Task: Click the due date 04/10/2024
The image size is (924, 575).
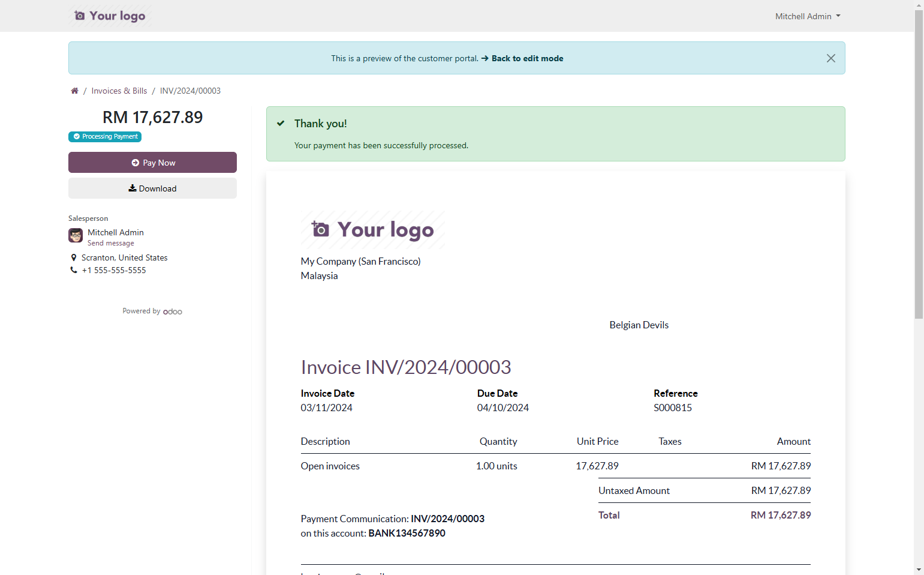Action: tap(503, 408)
